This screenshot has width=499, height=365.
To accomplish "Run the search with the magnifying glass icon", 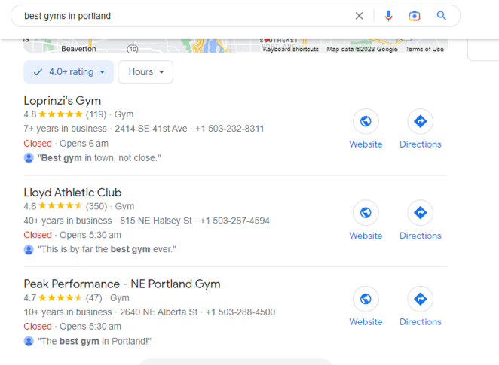I will coord(442,15).
